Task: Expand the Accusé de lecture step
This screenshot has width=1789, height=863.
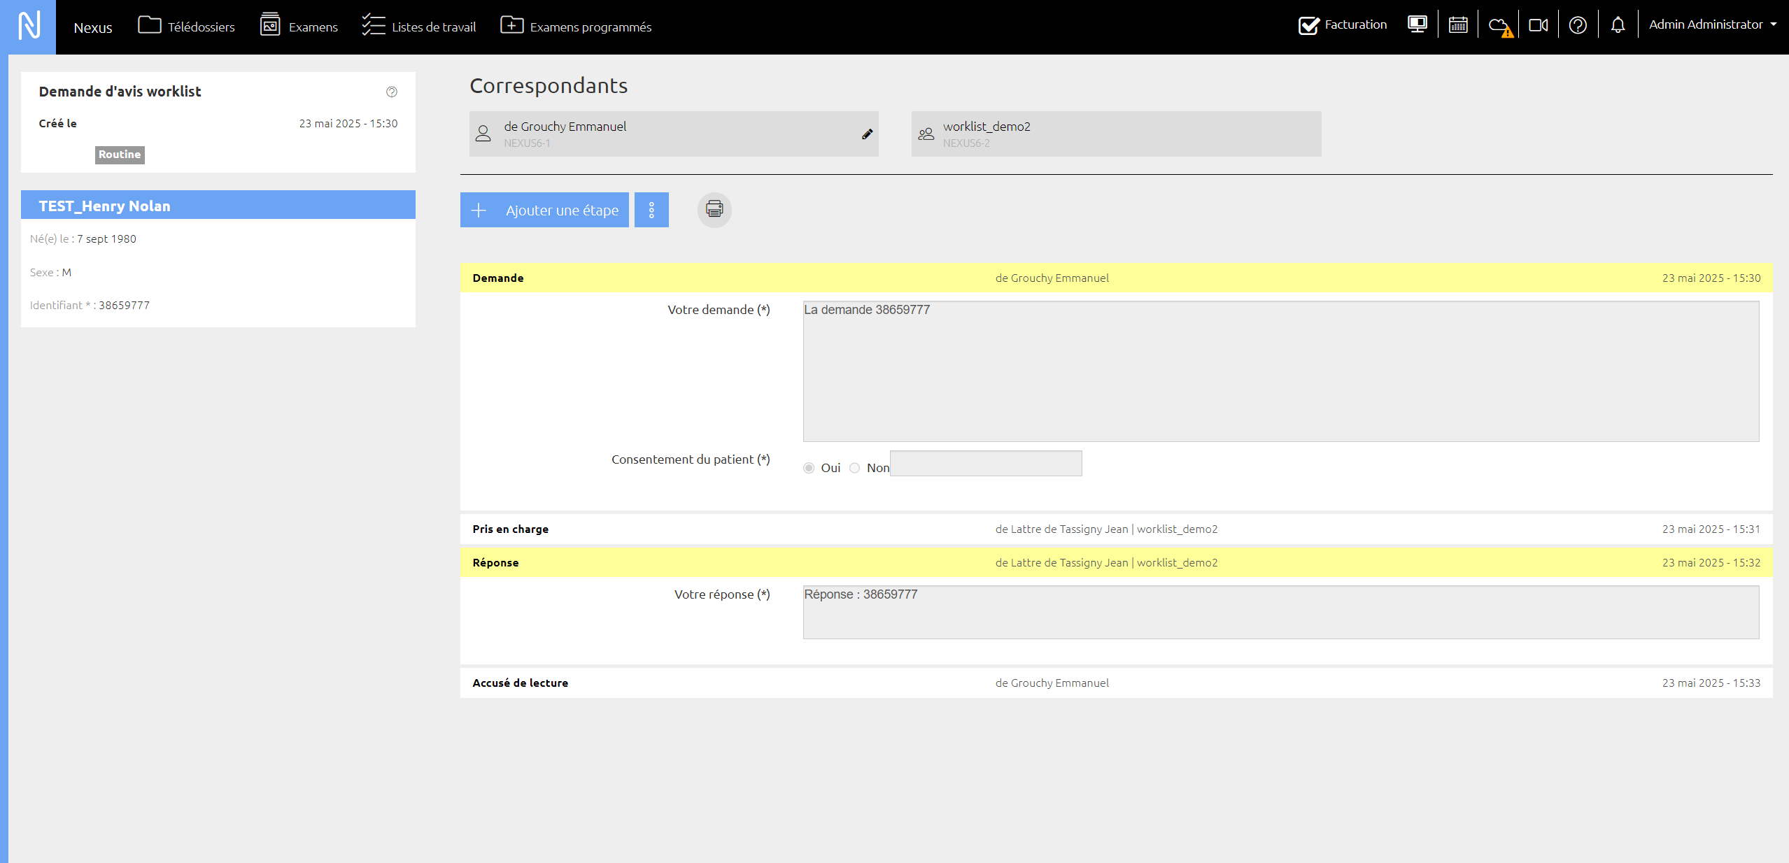Action: point(1116,683)
